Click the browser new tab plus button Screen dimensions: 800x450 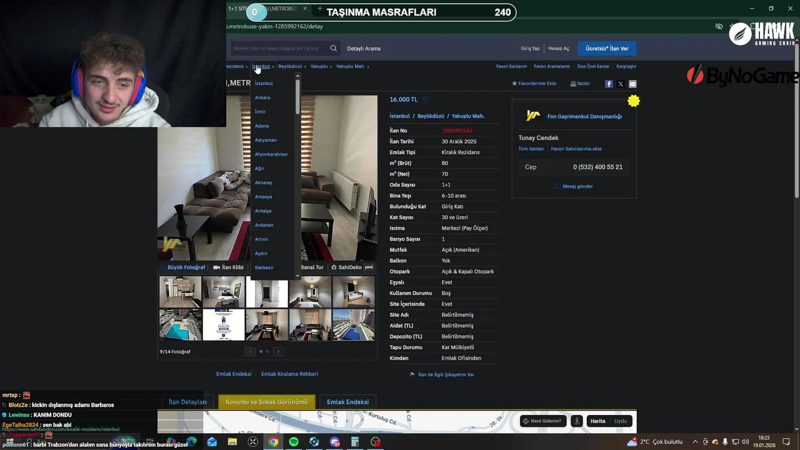pyautogui.click(x=320, y=9)
